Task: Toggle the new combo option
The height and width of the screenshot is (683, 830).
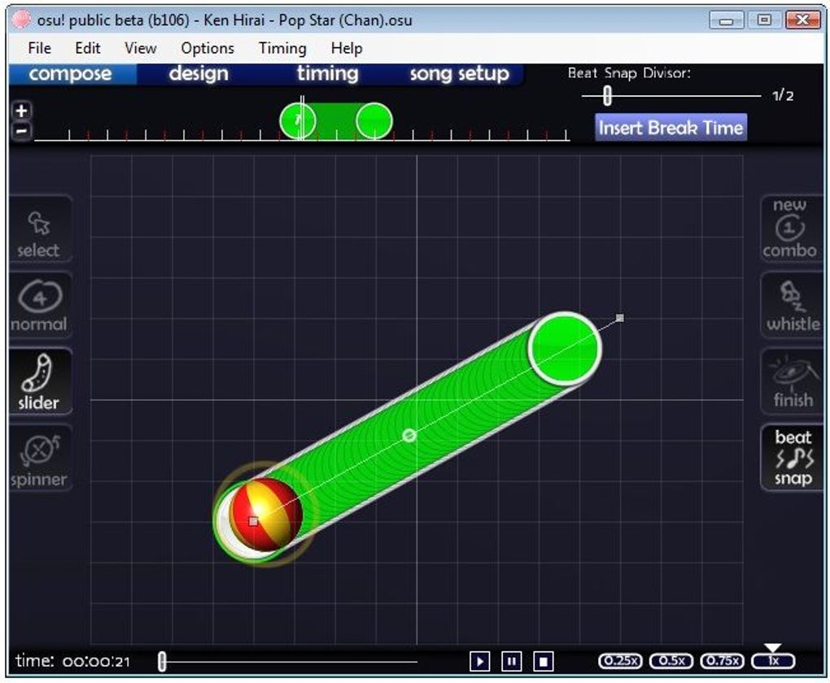Action: pos(791,229)
